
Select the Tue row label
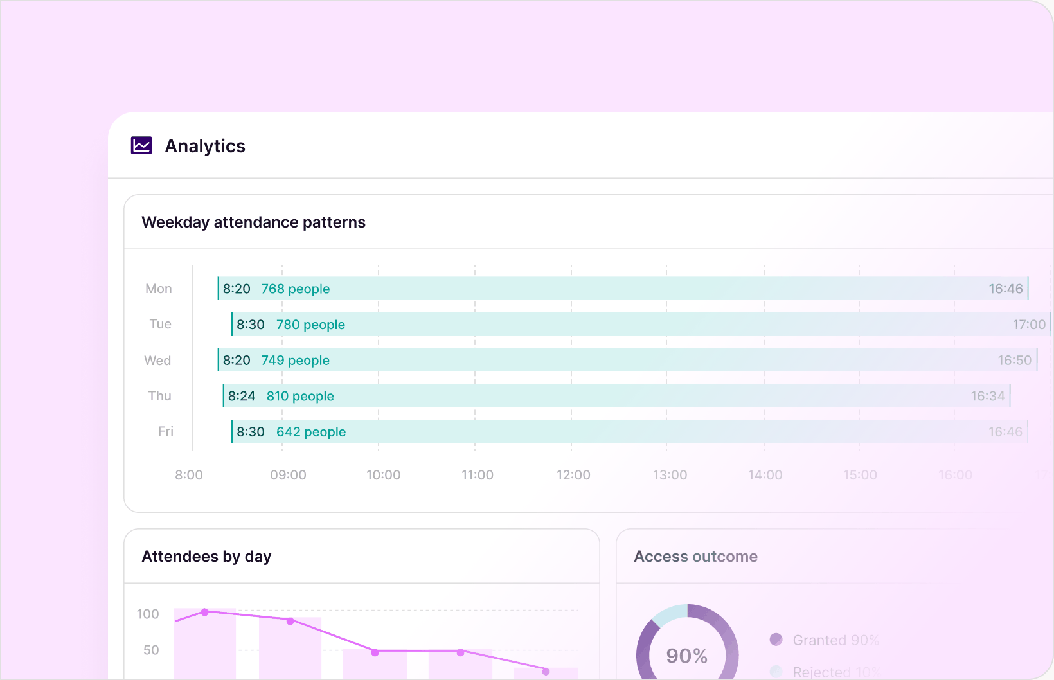pyautogui.click(x=161, y=324)
